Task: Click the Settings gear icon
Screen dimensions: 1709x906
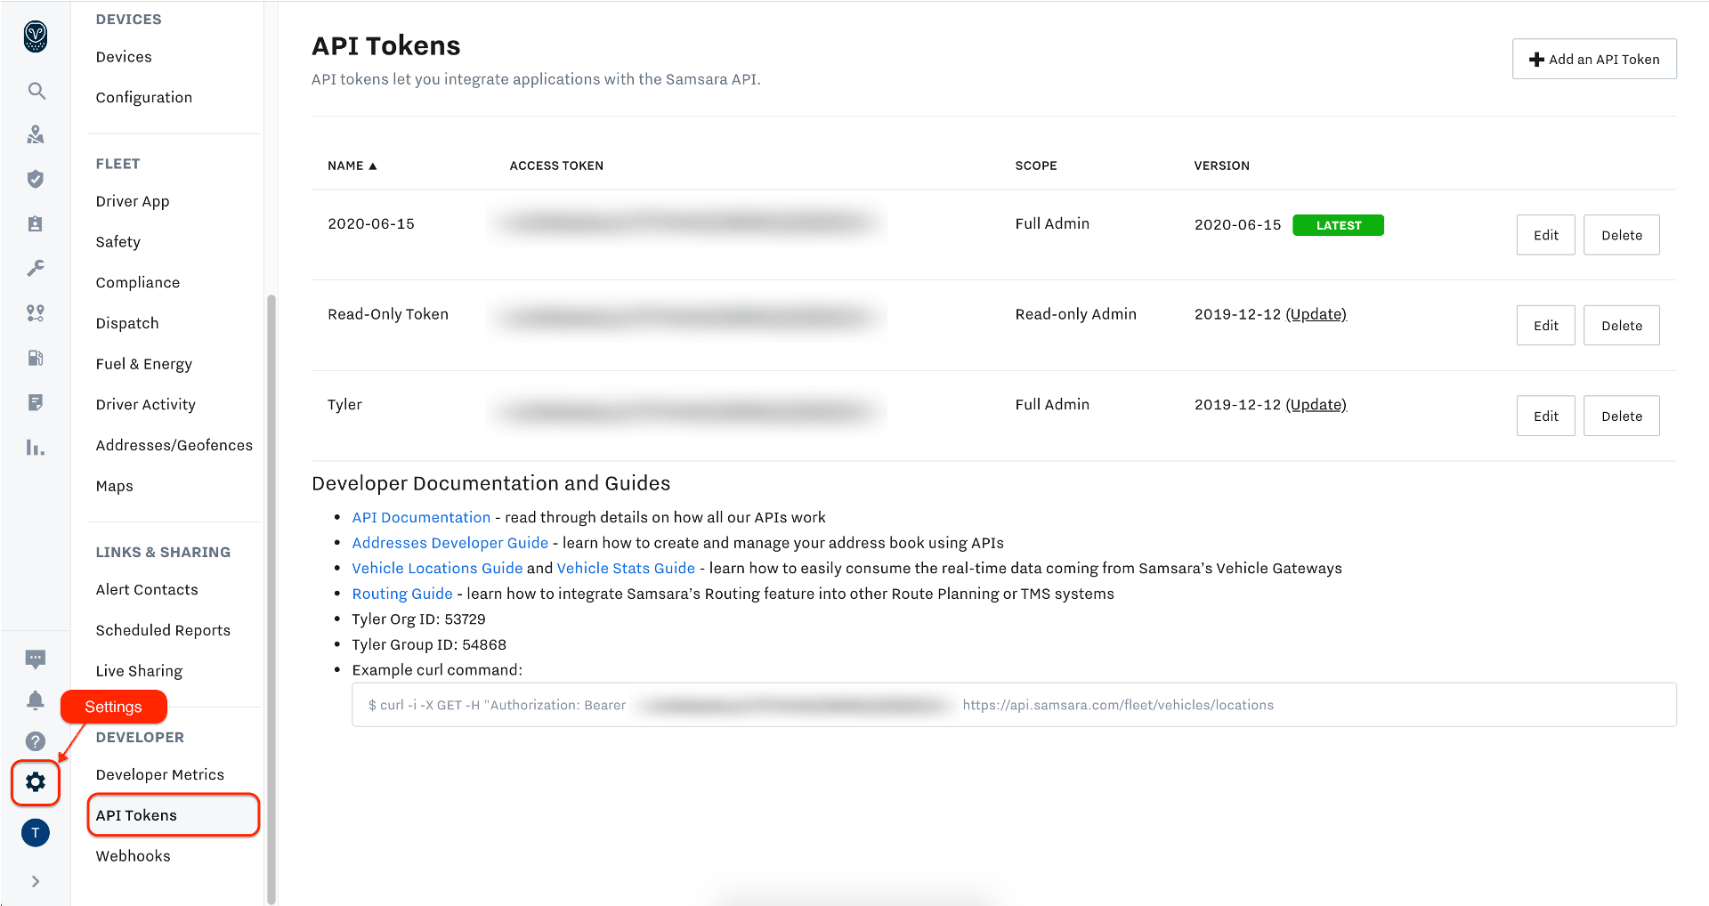Action: pyautogui.click(x=36, y=782)
